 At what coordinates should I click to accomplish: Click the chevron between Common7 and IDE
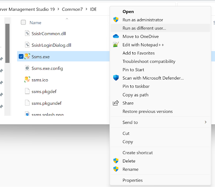tap(86, 9)
